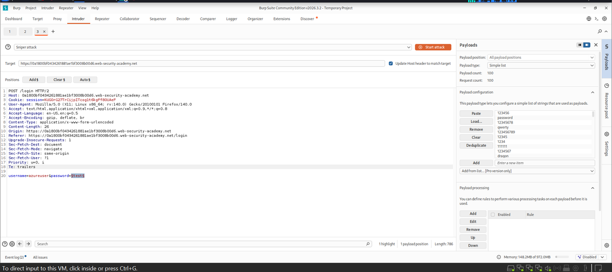Switch to the Collaborator tab
The height and width of the screenshot is (272, 612).
pos(130,19)
